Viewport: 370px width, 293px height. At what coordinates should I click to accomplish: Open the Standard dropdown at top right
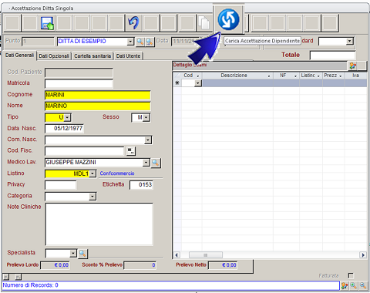pos(349,41)
